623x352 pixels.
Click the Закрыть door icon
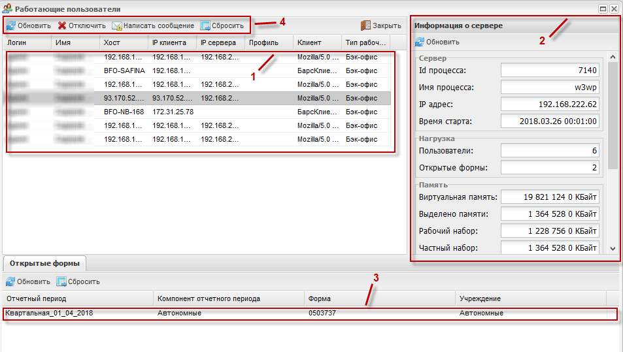click(x=365, y=25)
